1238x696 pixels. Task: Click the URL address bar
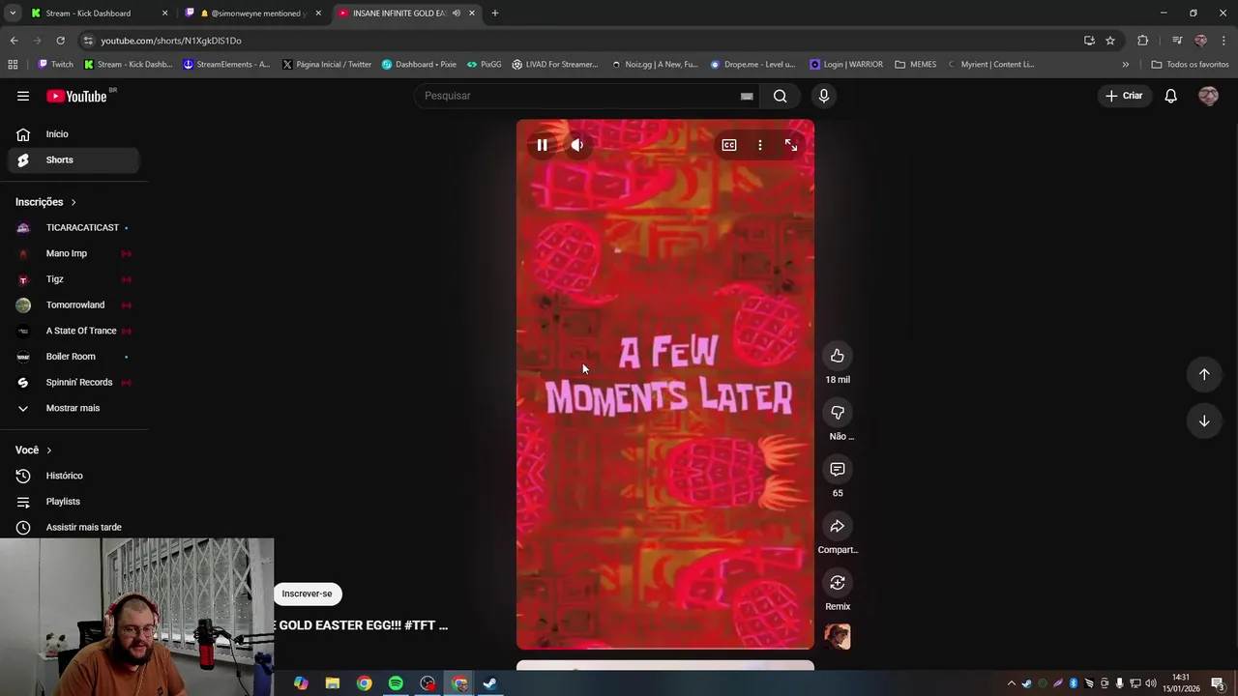(580, 41)
